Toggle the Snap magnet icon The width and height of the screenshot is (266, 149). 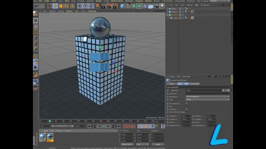35,75
